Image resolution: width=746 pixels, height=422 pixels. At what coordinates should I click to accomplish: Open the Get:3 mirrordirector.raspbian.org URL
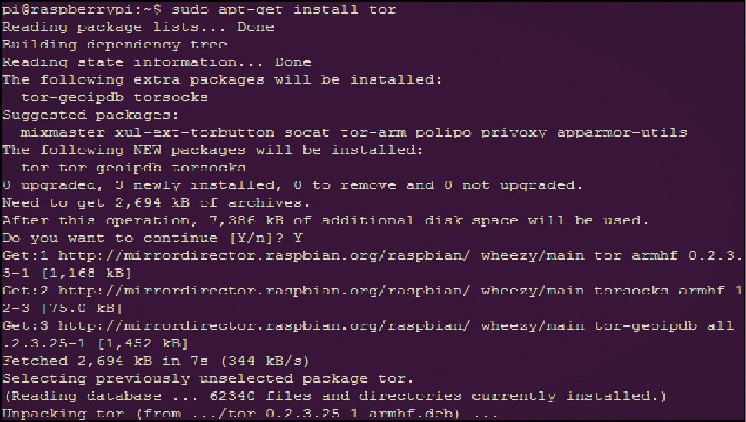[x=265, y=326]
